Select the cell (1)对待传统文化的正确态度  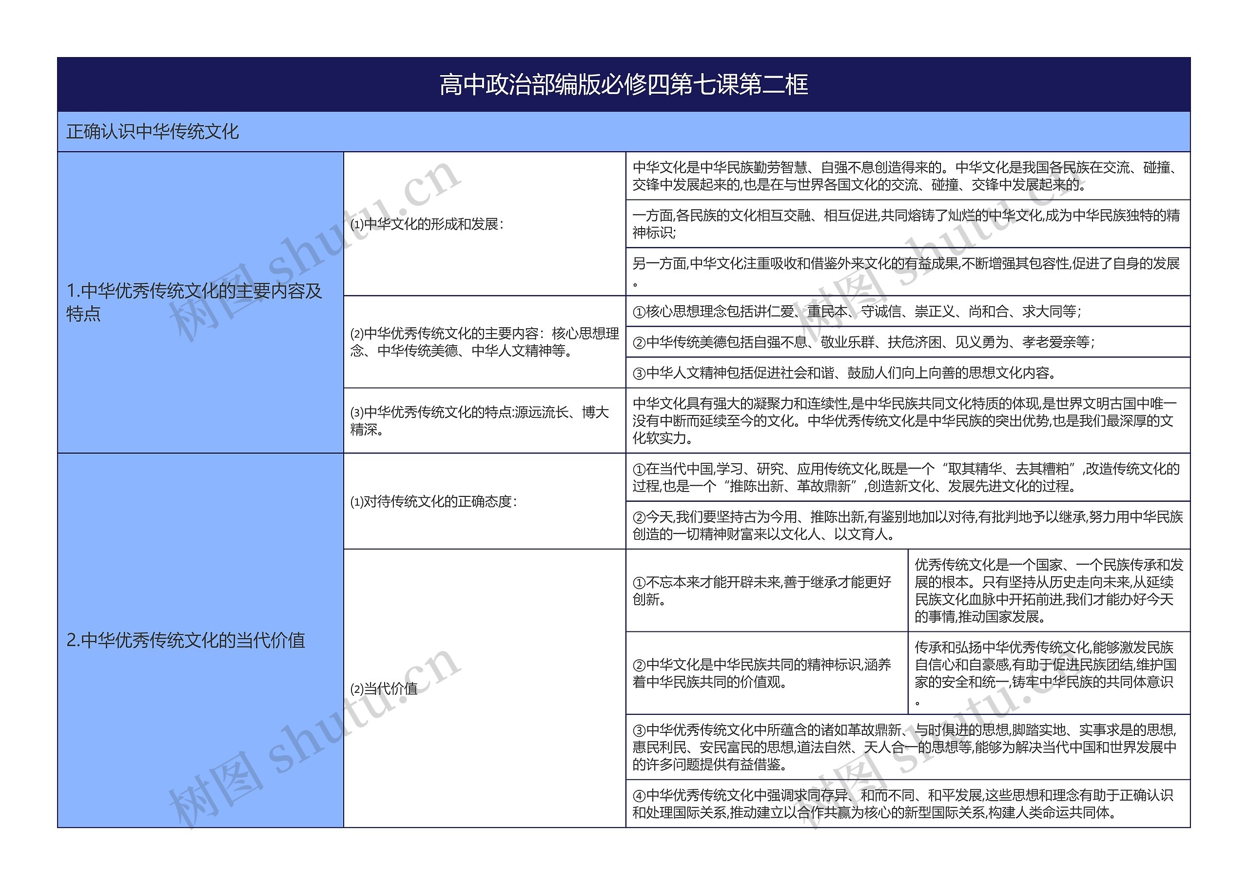[485, 501]
